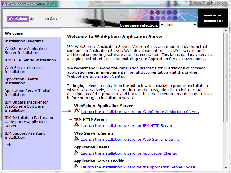The height and width of the screenshot is (173, 231).
Task: Maximize the WebSphere Application Server window
Action: tap(213, 3)
